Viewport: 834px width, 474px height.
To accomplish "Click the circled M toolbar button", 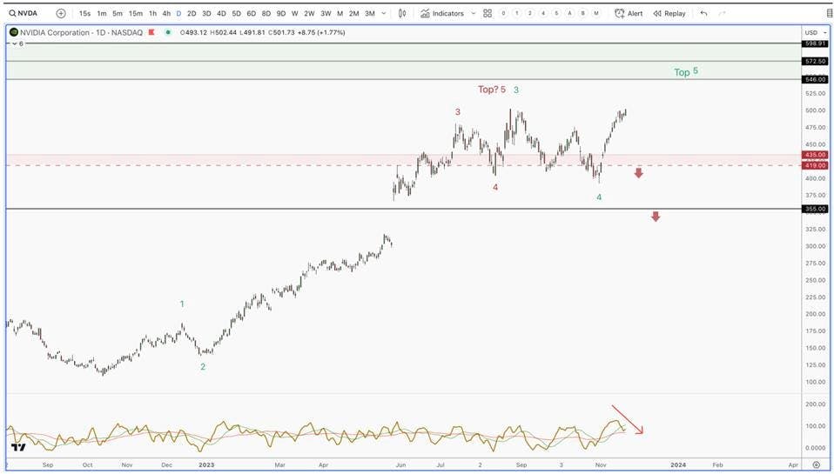I will [596, 13].
